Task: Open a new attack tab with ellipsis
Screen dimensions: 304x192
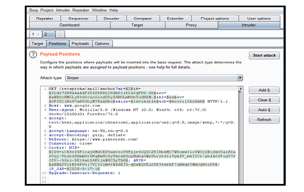Action: pos(60,35)
